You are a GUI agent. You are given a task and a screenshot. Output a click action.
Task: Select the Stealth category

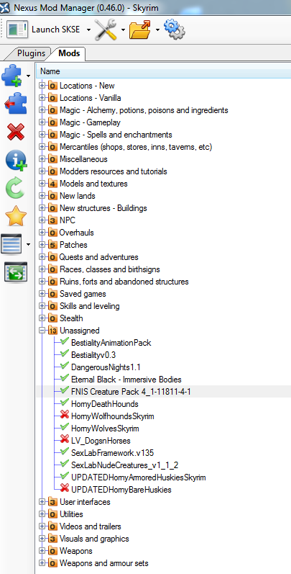[x=71, y=318]
